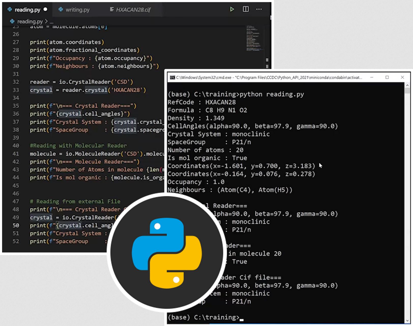Click the terminal scrollbar up arrow
The width and height of the screenshot is (413, 326).
click(x=407, y=85)
